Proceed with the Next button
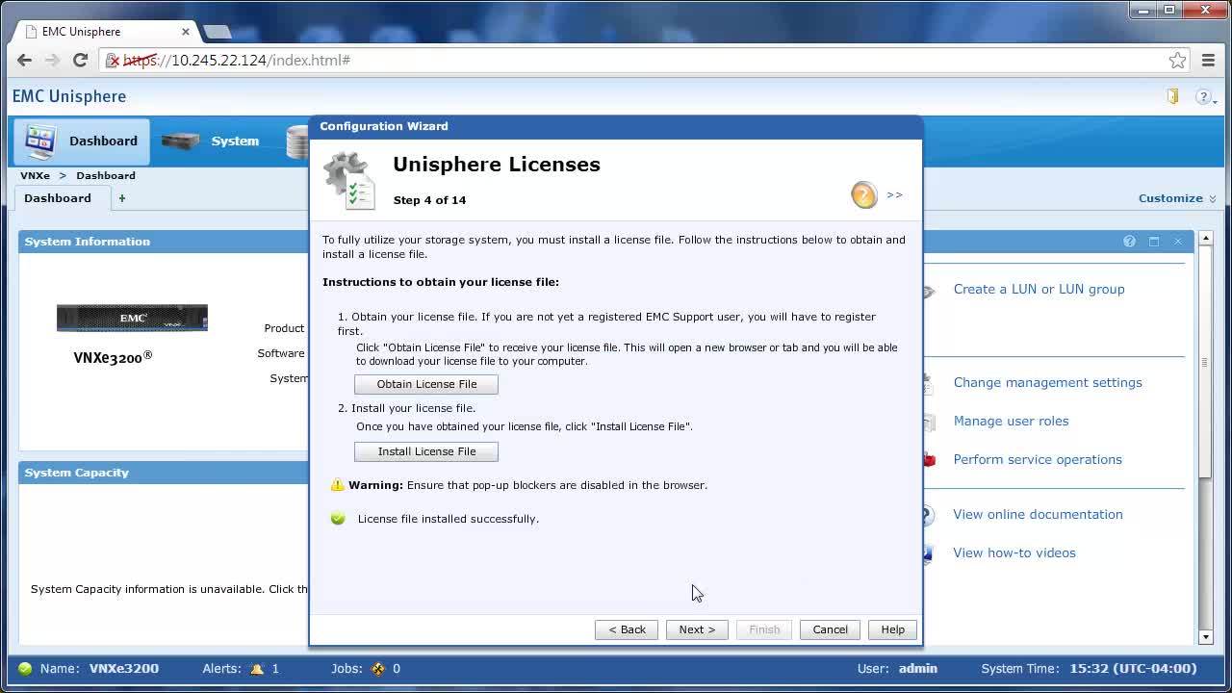This screenshot has width=1232, height=693. click(x=697, y=629)
